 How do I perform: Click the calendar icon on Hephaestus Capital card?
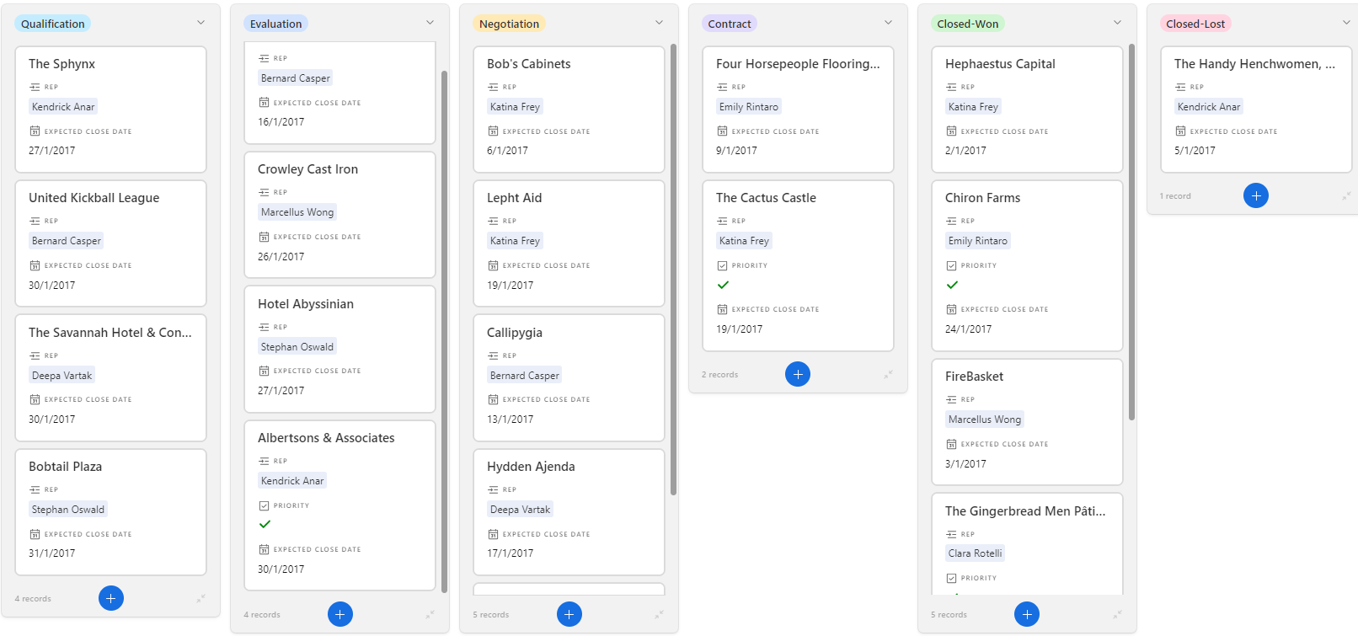coord(951,131)
